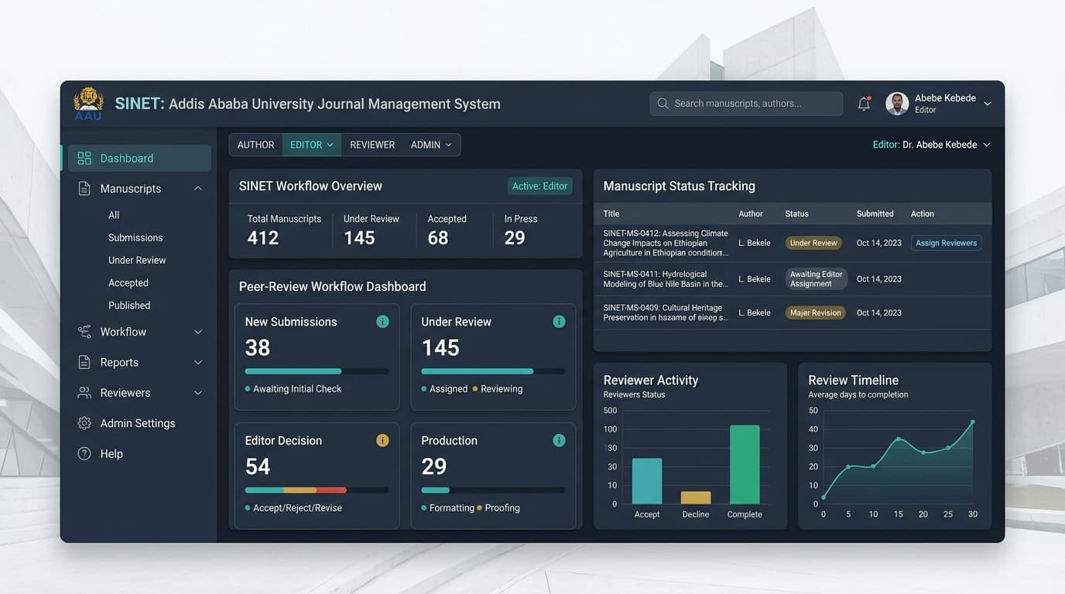The height and width of the screenshot is (594, 1065).
Task: Click the final Review Timeline data point
Action: point(973,422)
